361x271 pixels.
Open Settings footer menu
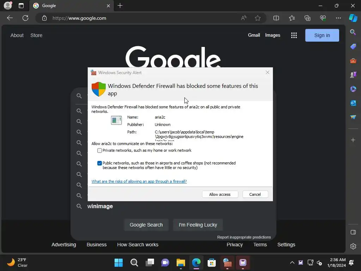(x=286, y=245)
